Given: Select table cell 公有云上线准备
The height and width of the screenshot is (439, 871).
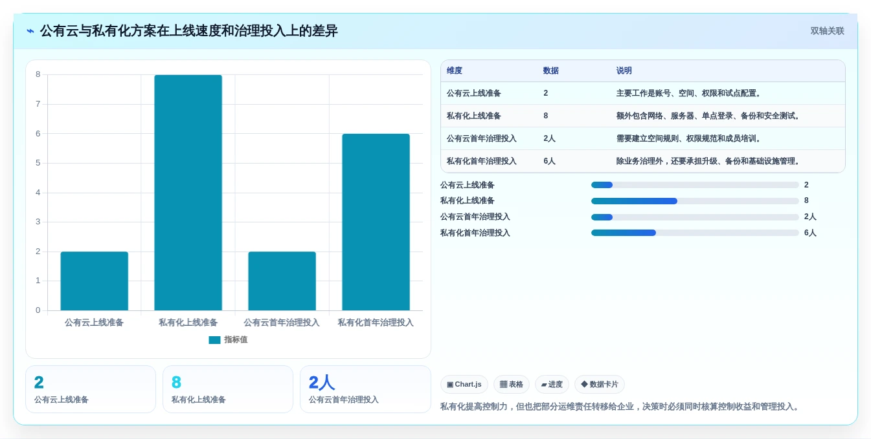Looking at the screenshot, I should pos(473,94).
